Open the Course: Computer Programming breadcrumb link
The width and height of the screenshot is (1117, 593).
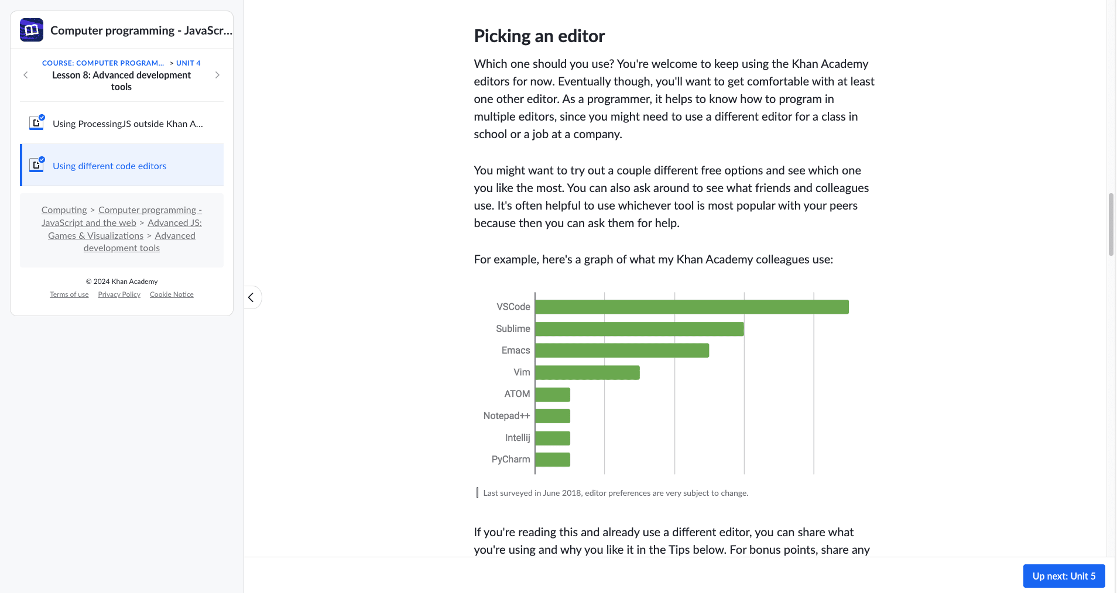pos(103,63)
